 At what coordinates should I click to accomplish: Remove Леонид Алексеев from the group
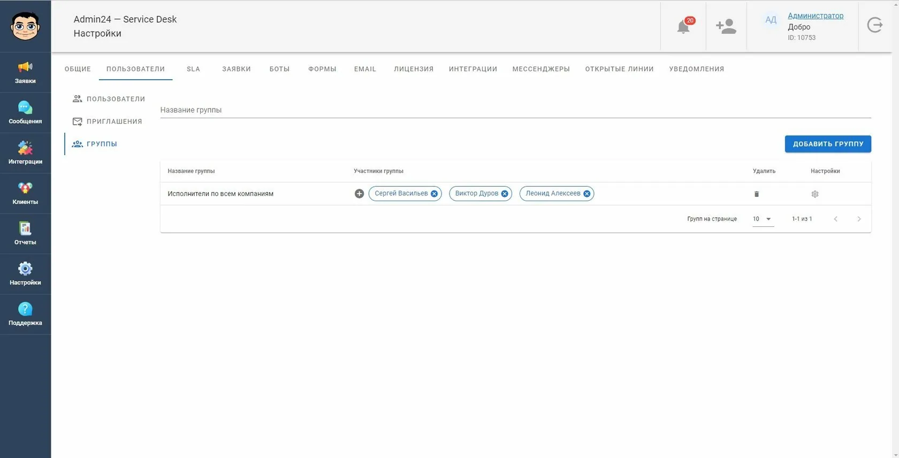coord(587,194)
